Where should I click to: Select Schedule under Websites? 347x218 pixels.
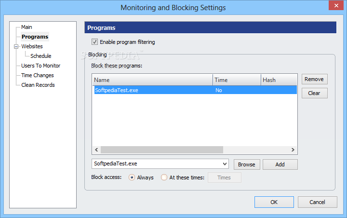coord(40,56)
